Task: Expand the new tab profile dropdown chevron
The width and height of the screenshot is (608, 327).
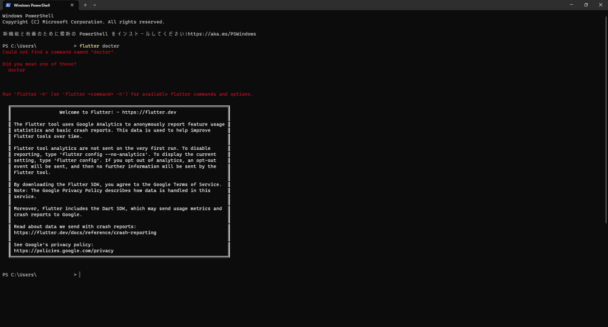Action: [94, 5]
